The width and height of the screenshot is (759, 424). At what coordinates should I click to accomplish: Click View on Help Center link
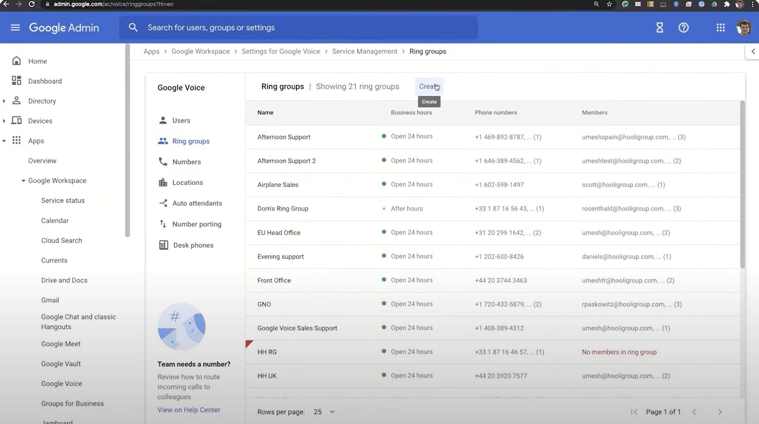click(189, 410)
